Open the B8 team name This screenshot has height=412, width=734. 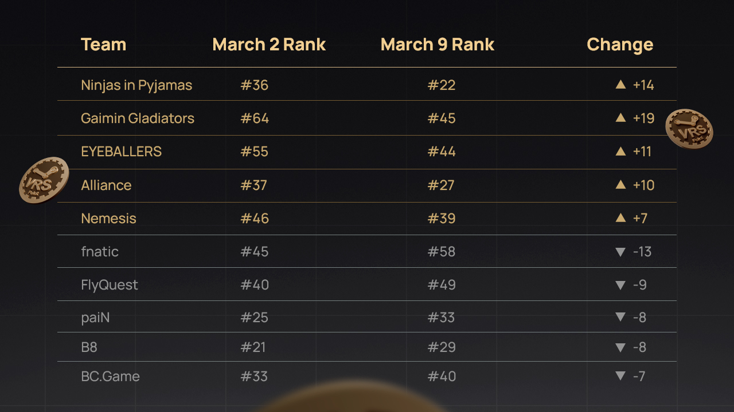tap(89, 347)
